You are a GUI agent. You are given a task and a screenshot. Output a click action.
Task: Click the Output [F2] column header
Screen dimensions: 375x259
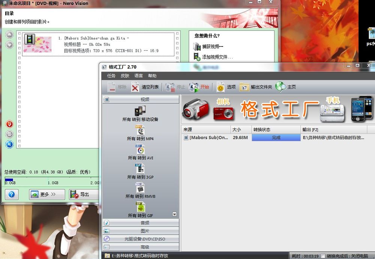[x=334, y=130]
